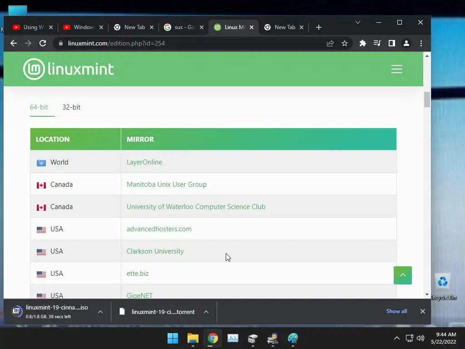Open the Manitoba Unix User Group mirror
Viewport: 465px width, 349px height.
pos(167,184)
